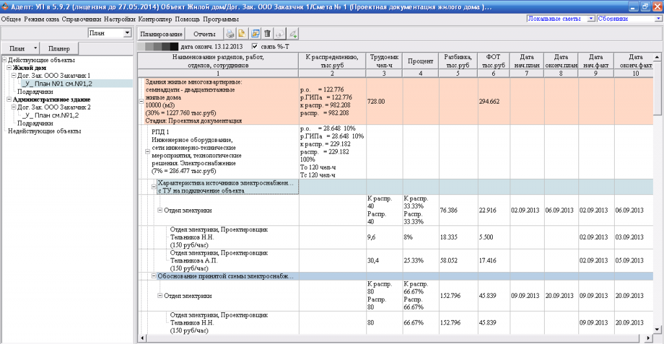Click the Adept app icon in title bar

tap(5, 6)
